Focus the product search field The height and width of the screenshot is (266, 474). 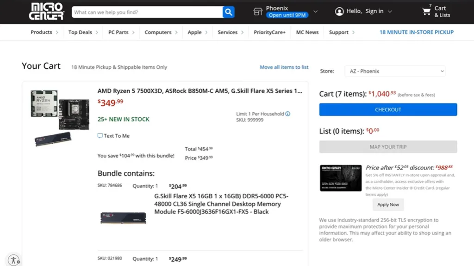pyautogui.click(x=147, y=12)
